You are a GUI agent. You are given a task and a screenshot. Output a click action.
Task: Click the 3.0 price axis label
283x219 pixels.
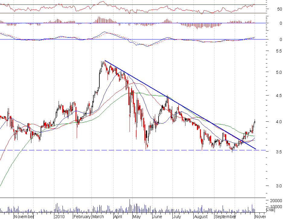(x=279, y=186)
